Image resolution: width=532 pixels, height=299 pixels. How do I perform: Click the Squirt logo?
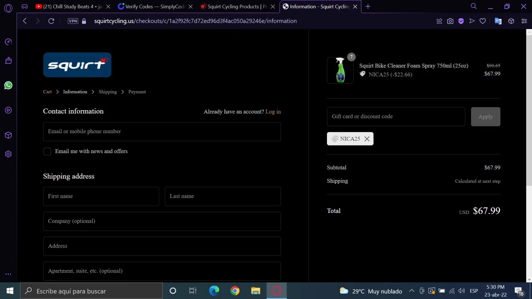point(77,65)
